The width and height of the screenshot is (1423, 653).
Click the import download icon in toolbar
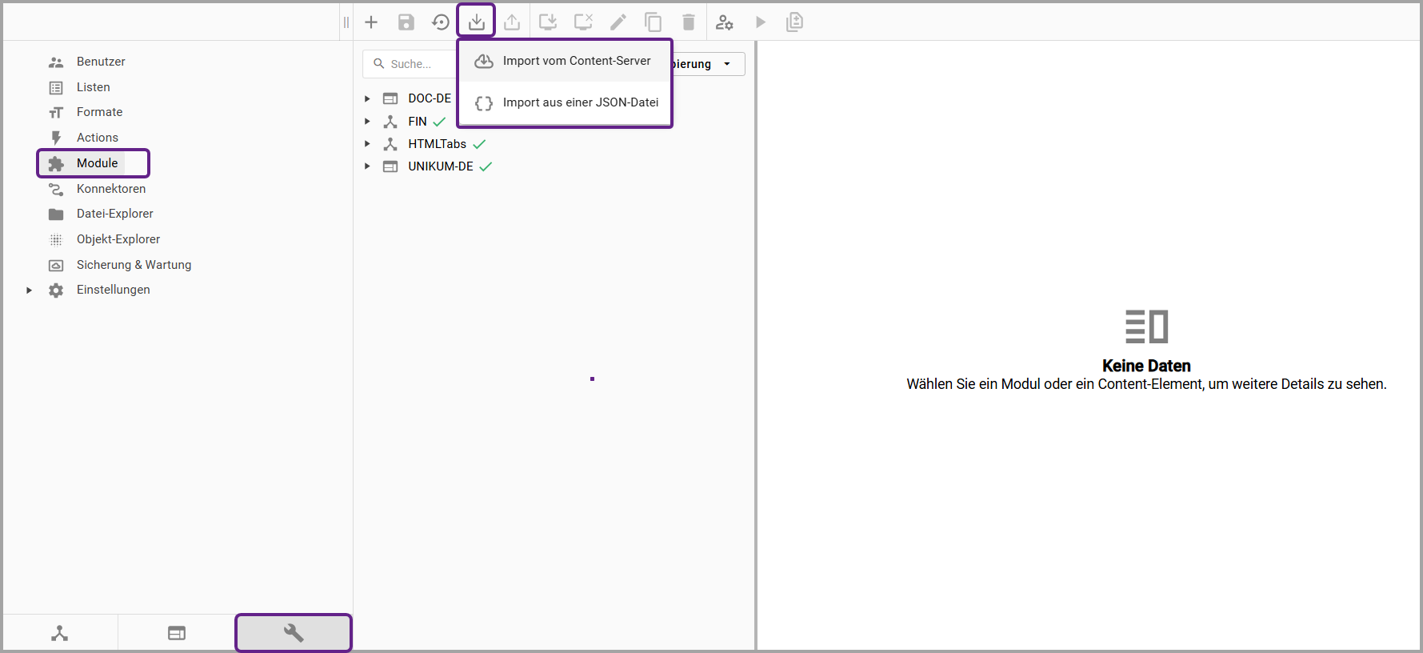(477, 22)
